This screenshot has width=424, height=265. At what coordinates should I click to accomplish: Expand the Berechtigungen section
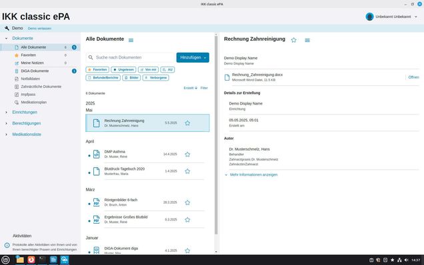click(x=6, y=123)
